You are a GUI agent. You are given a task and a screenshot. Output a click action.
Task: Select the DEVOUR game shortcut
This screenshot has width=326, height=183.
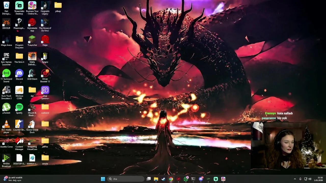[6, 24]
